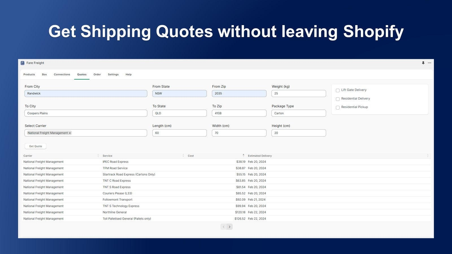
Task: Edit the Length (cm) field
Action: (x=179, y=133)
